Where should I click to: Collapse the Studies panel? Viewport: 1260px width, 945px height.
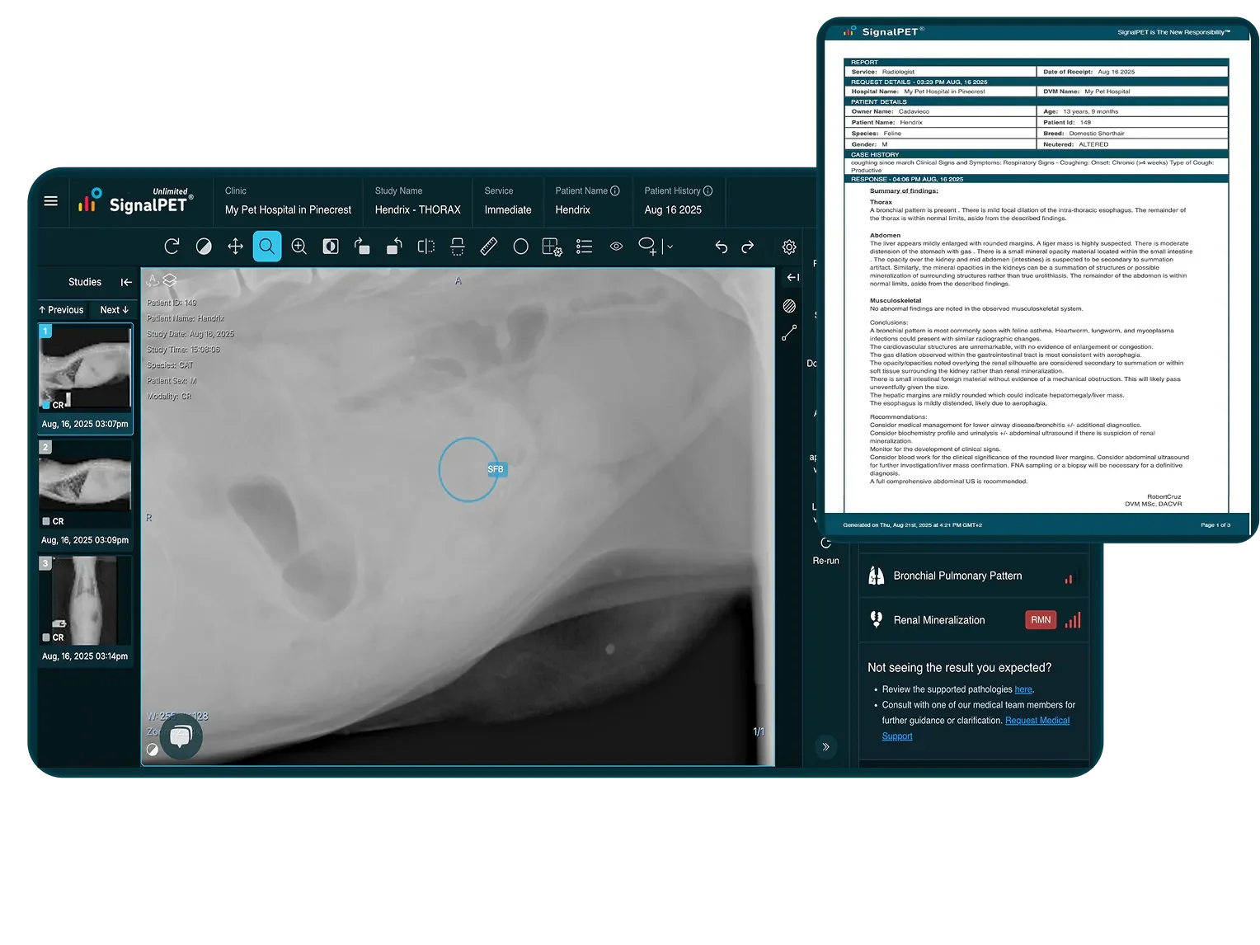click(126, 282)
